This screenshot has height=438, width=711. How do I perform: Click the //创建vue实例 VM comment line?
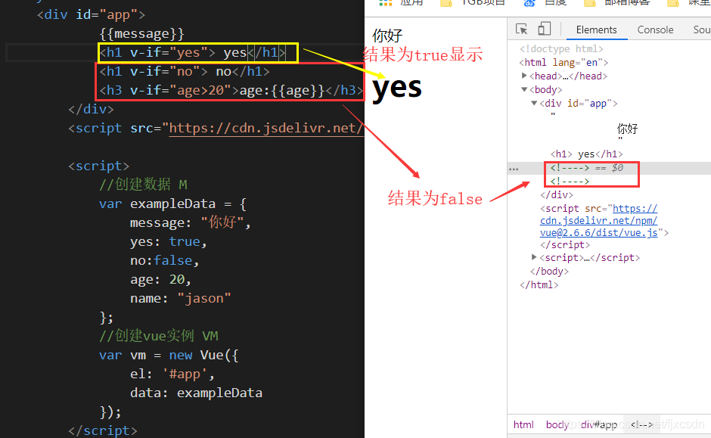tap(159, 336)
